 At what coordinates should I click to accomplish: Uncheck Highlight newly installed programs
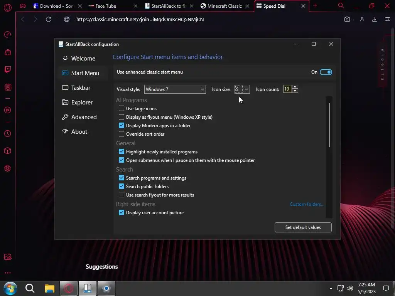122,152
